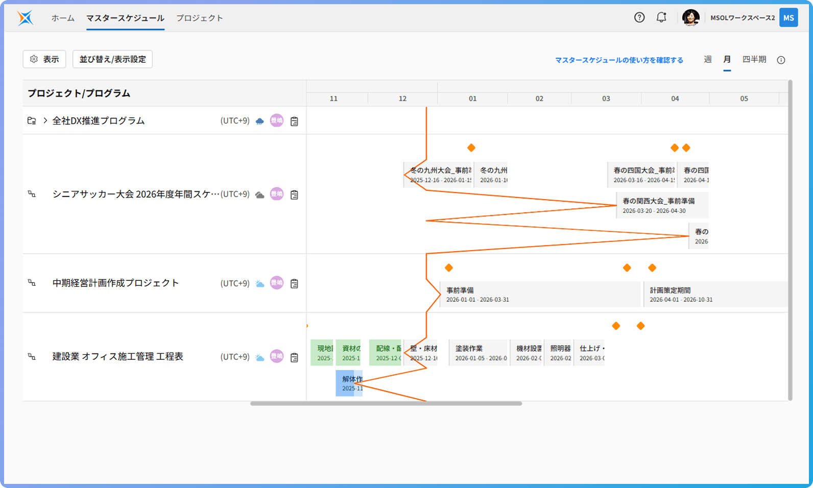Open clipboard icon for 全社DX推進プログラム
813x488 pixels.
[x=294, y=121]
